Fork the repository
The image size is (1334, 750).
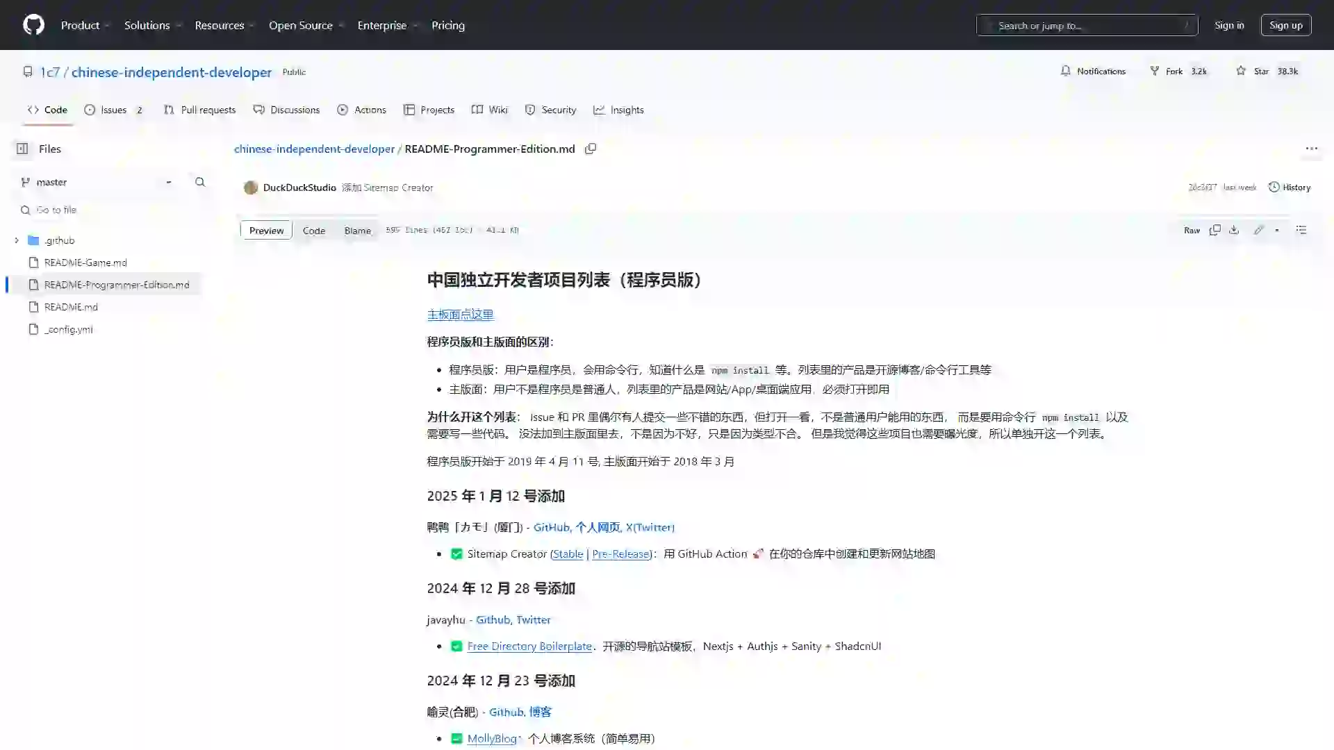[1179, 71]
